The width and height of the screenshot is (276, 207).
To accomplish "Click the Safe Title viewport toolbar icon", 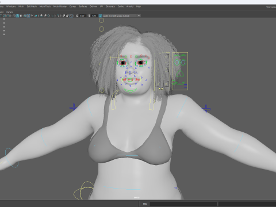I will point(8,16).
